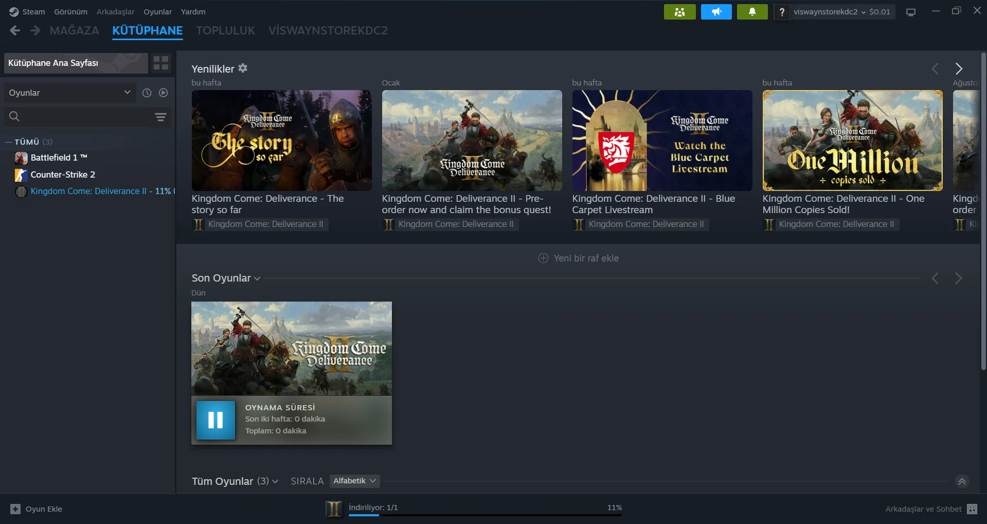
Task: Switch to the MAĞAZA tab
Action: pos(75,31)
